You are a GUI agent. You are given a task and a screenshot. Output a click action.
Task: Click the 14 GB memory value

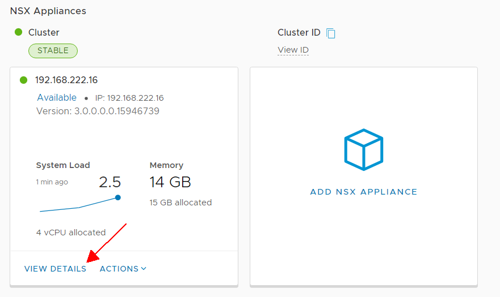pyautogui.click(x=170, y=182)
